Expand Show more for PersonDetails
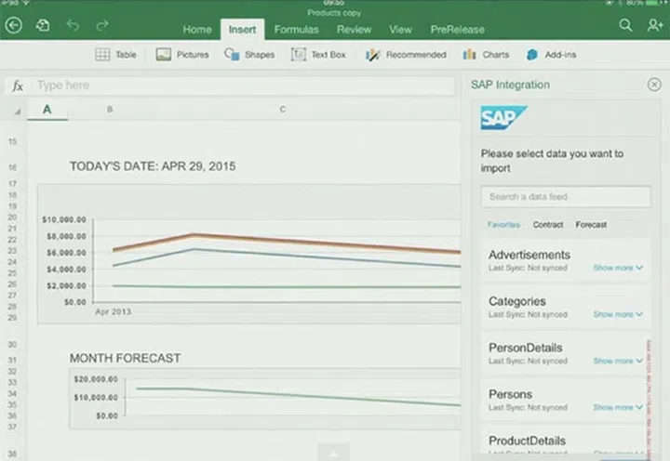This screenshot has width=670, height=461. pos(618,361)
